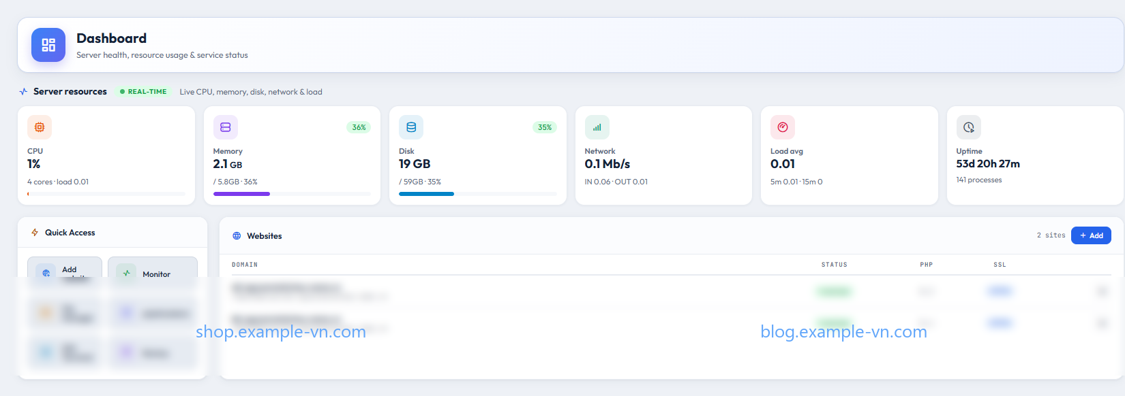Click the Memory usage progress bar
The width and height of the screenshot is (1125, 396).
292,194
